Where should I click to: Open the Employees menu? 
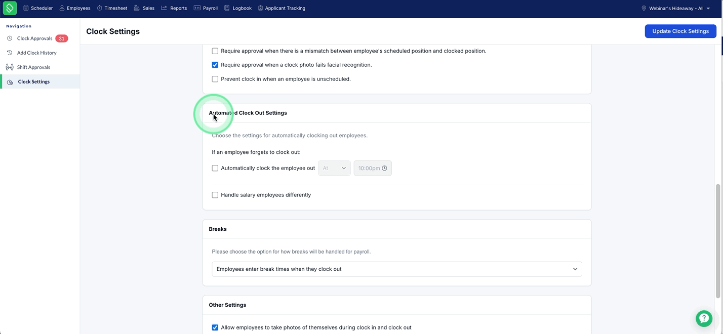coord(75,8)
